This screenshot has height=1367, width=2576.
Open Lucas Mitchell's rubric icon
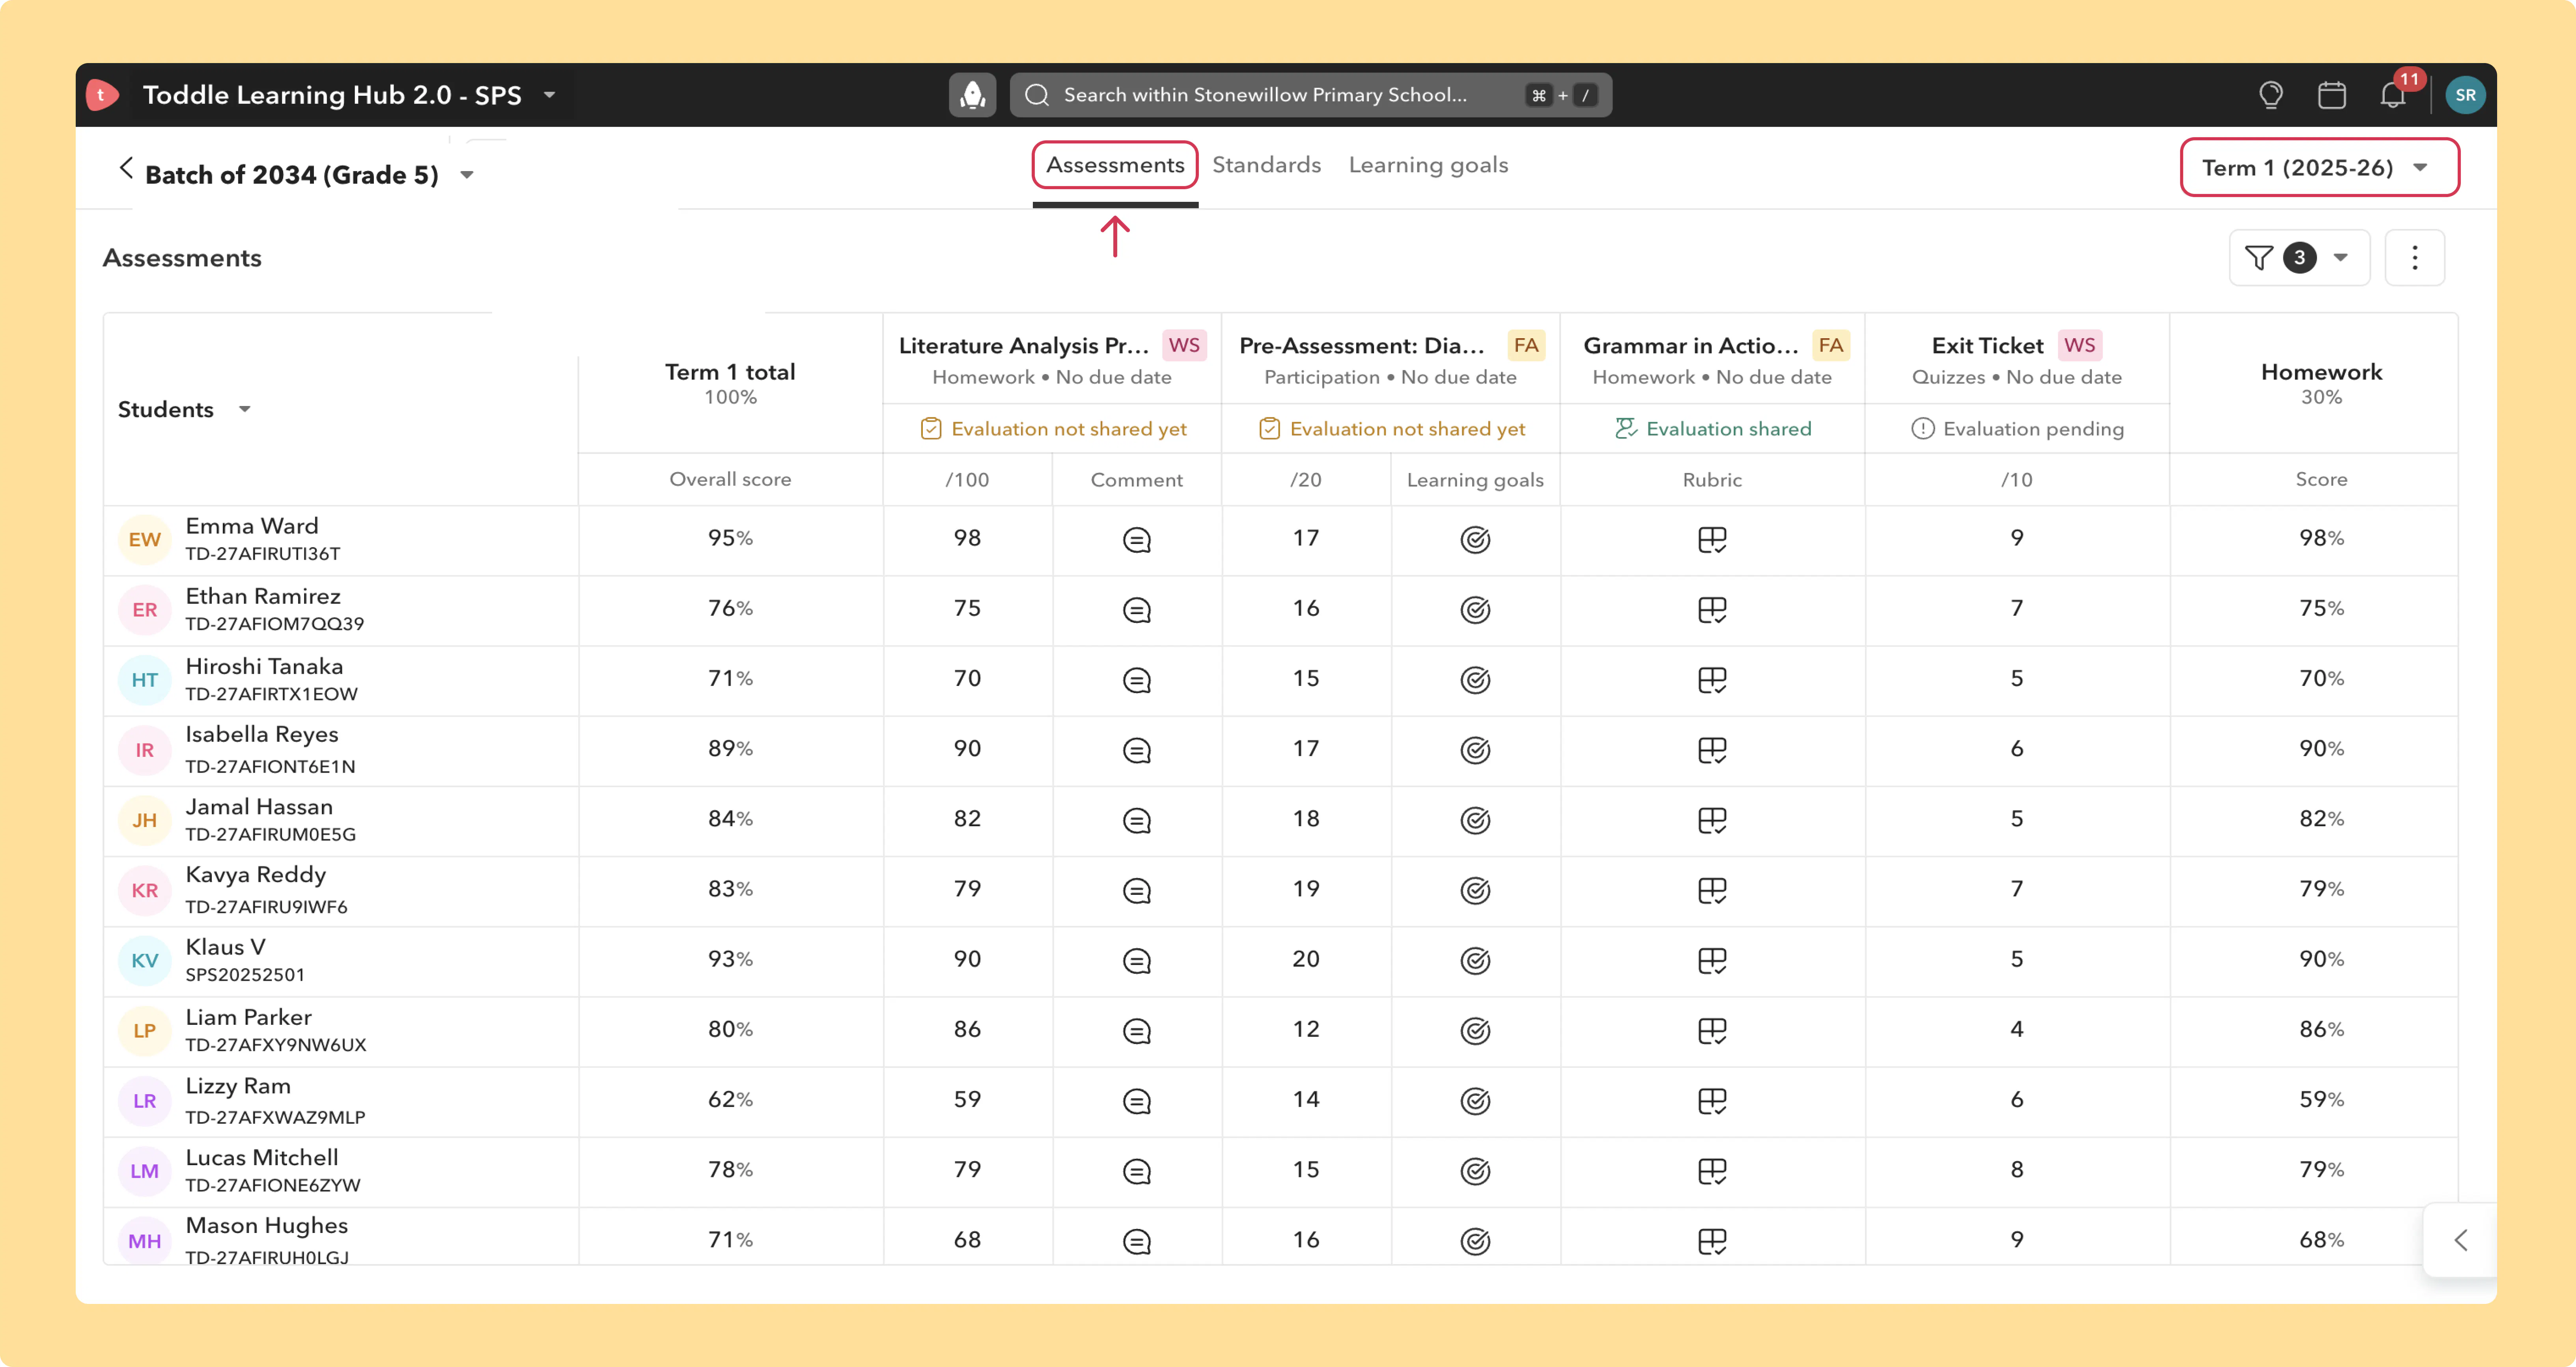click(1712, 1170)
